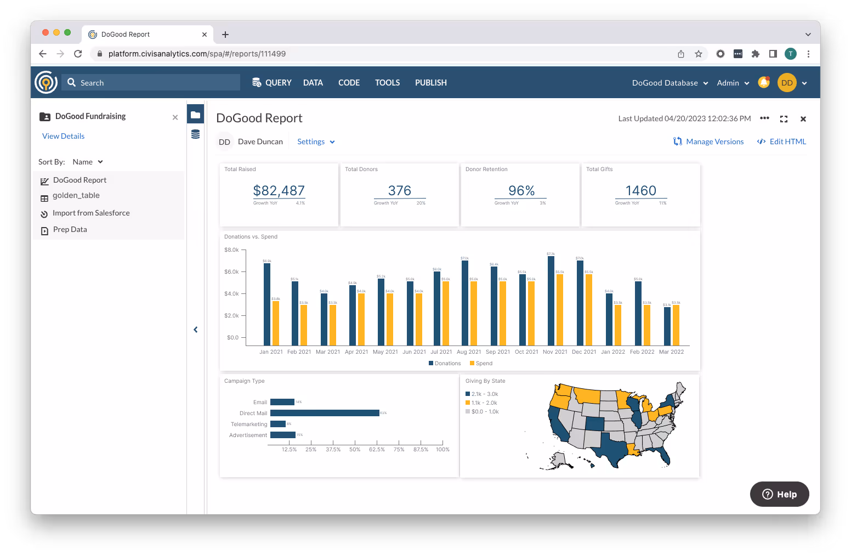
Task: Click the Civis Platform logo icon
Action: click(46, 82)
